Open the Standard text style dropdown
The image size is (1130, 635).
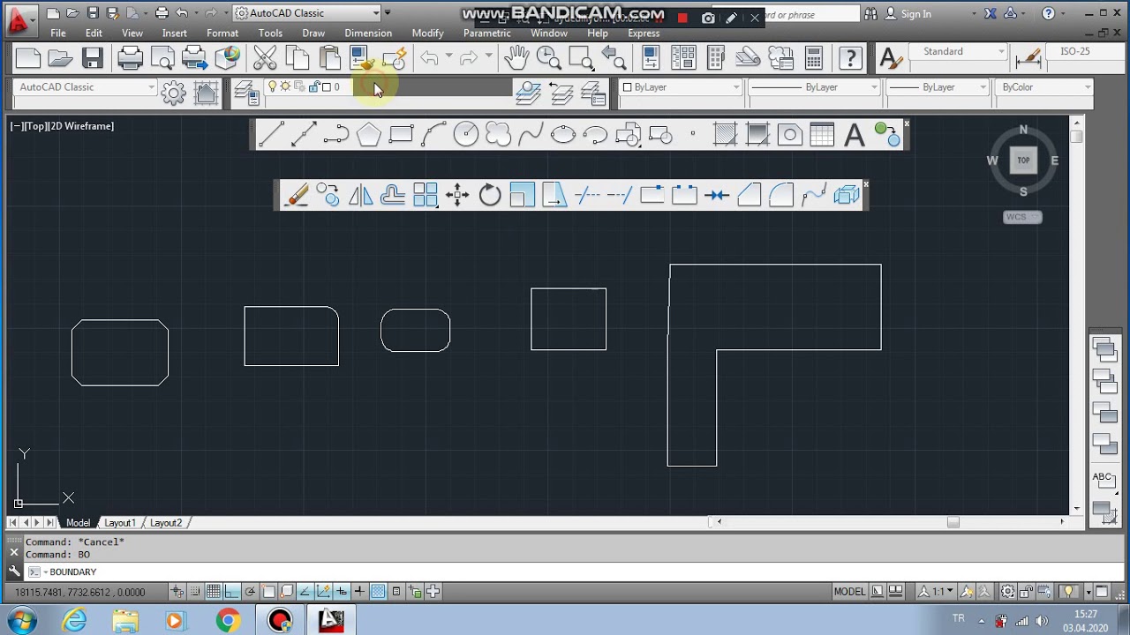click(x=958, y=51)
